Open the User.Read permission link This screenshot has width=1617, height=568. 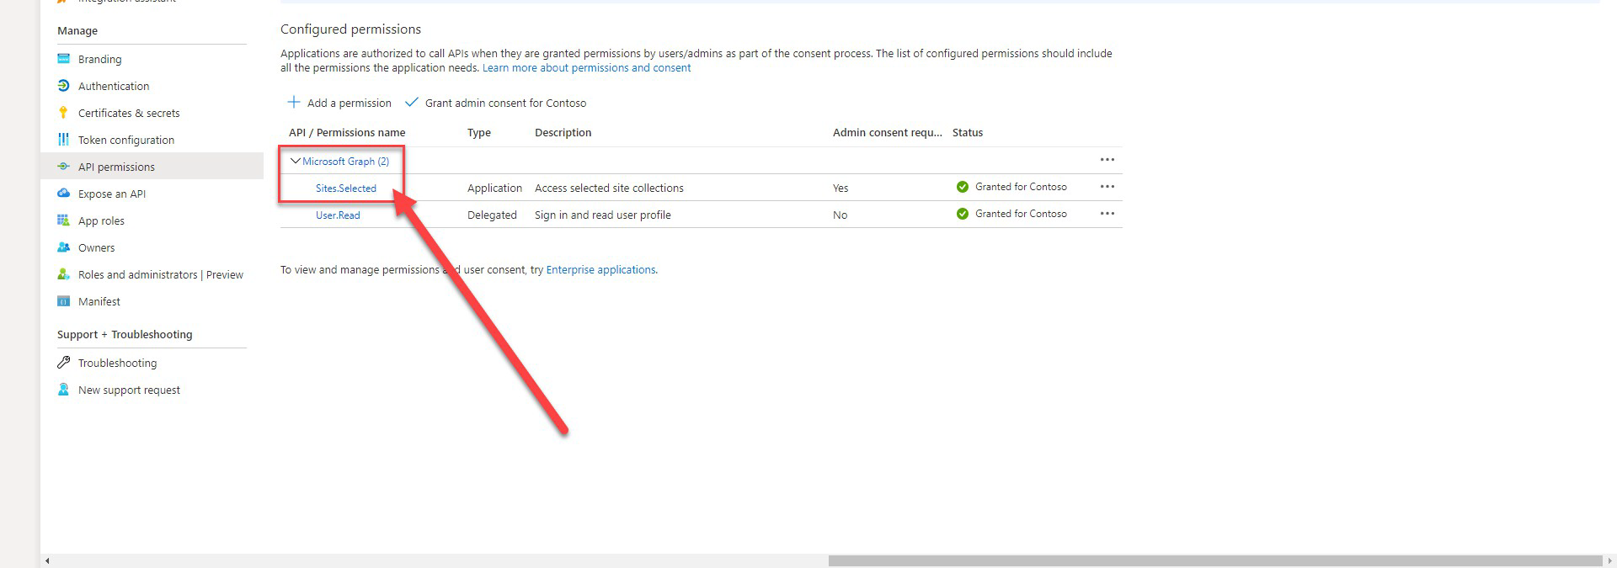click(338, 215)
